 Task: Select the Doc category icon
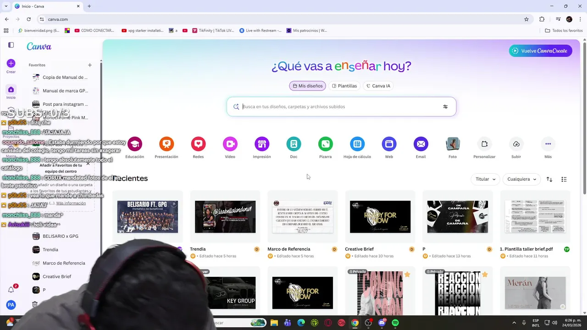tap(293, 144)
